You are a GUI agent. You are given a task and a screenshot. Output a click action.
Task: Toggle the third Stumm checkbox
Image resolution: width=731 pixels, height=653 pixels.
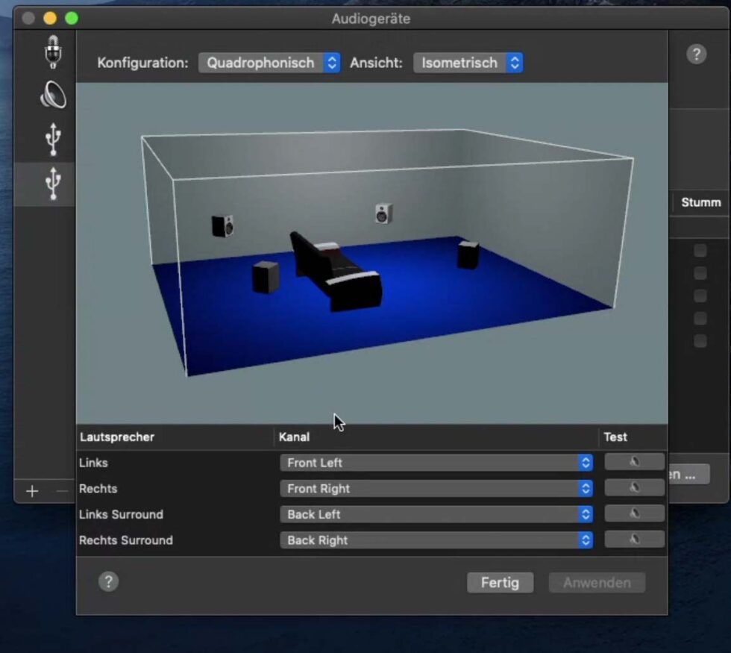[700, 296]
